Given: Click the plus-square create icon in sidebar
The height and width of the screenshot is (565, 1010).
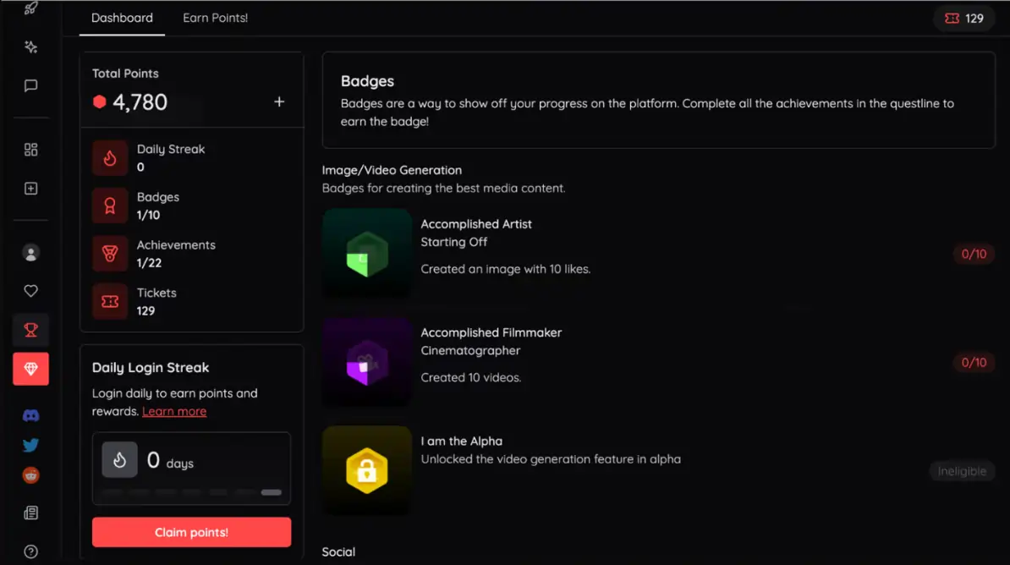Looking at the screenshot, I should (x=30, y=188).
